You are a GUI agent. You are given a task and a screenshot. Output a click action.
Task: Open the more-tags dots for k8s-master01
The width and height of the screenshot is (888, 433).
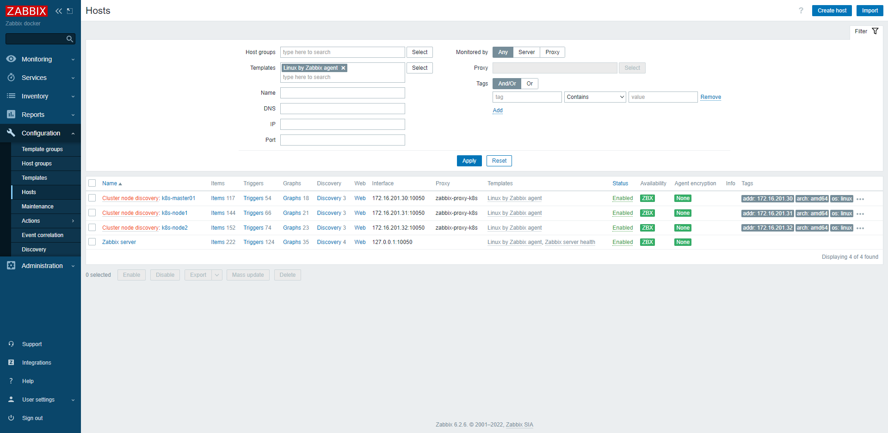coord(860,199)
